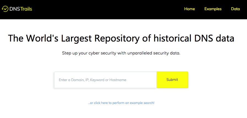Go to the Examples page in the navbar
This screenshot has height=118, width=247.
(x=213, y=9)
